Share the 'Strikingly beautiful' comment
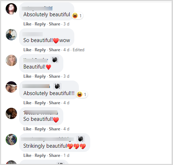 pyautogui.click(x=54, y=155)
